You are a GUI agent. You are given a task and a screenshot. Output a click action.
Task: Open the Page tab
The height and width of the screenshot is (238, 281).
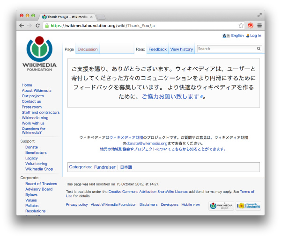point(69,49)
